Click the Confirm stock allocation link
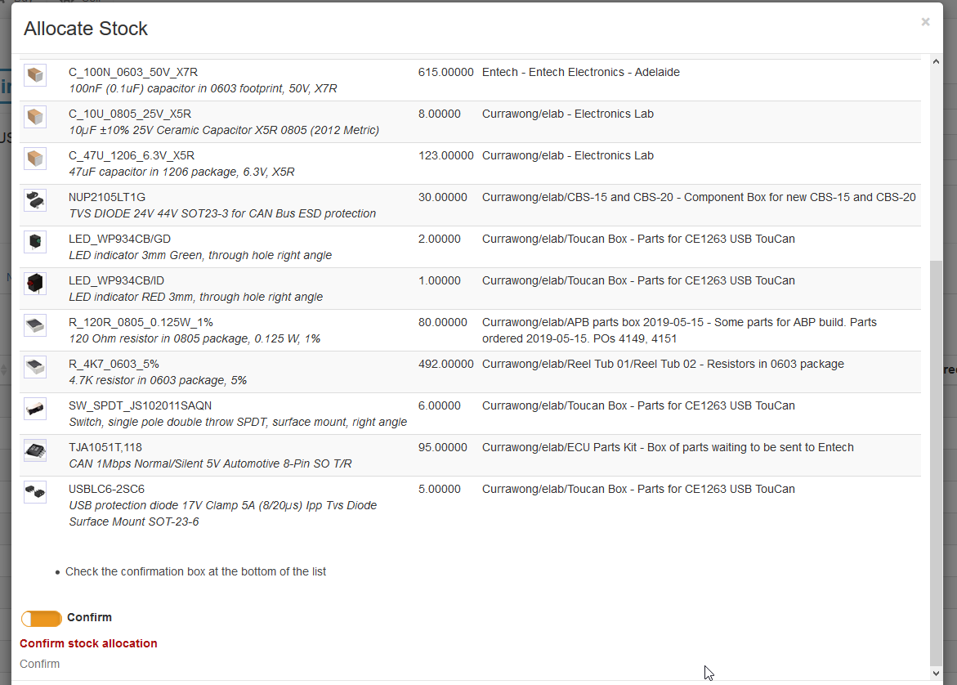This screenshot has height=685, width=957. point(88,643)
